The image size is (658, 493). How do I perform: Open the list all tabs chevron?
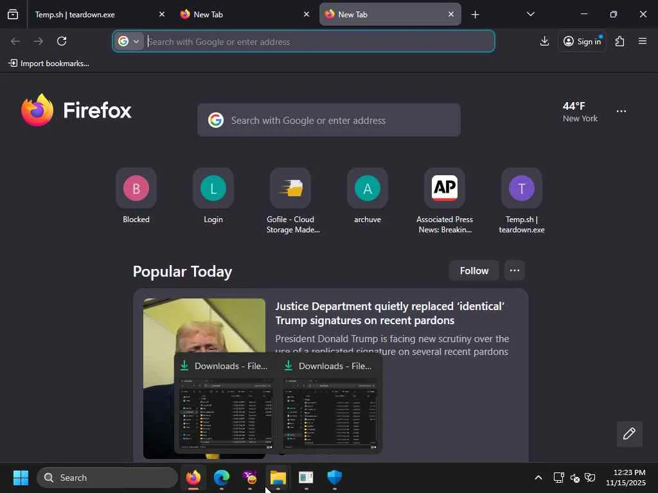tap(530, 14)
